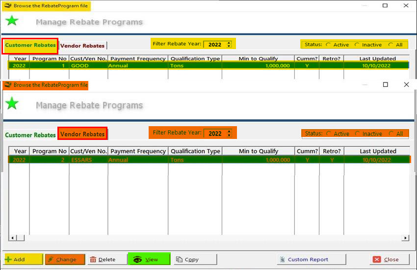The image size is (417, 270).
Task: Click the View button label
Action: point(152,259)
